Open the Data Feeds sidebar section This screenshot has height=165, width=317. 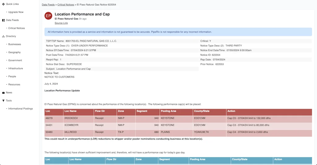(12, 20)
